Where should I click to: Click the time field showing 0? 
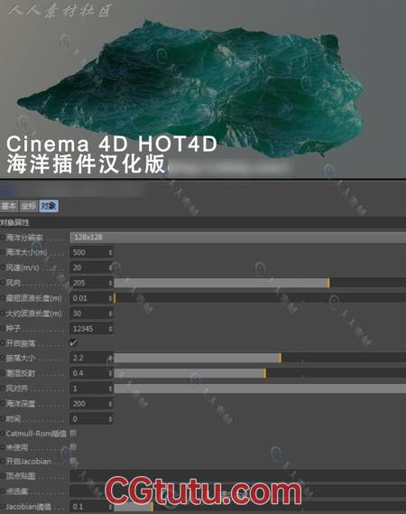[x=89, y=419]
